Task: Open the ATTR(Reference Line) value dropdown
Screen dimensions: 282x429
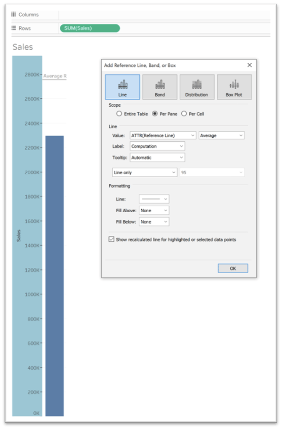Action: click(163, 135)
